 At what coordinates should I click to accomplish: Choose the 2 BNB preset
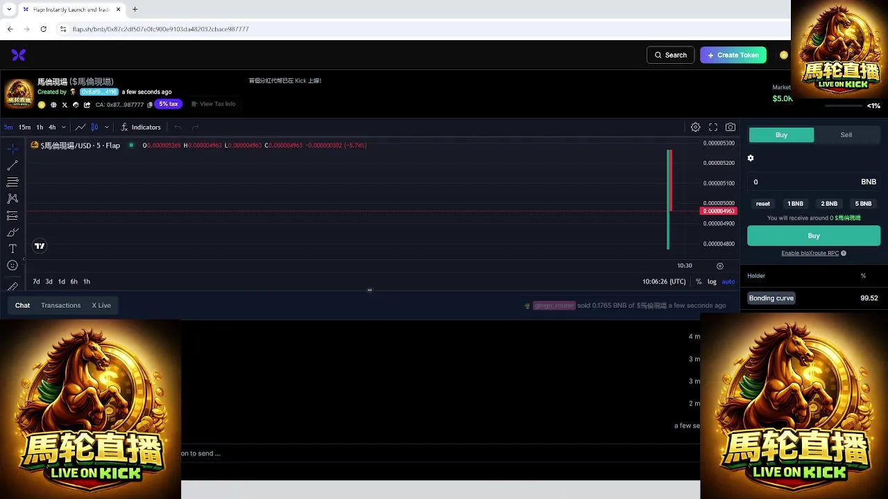(x=829, y=204)
